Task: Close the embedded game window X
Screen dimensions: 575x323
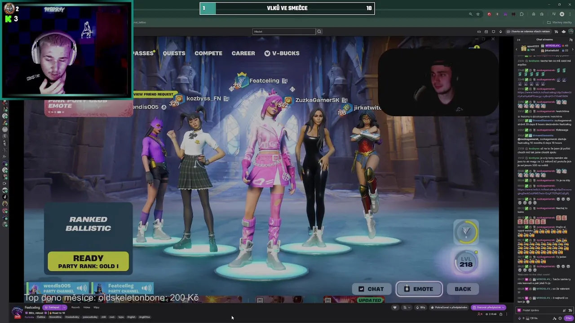Action: pyautogui.click(x=493, y=39)
